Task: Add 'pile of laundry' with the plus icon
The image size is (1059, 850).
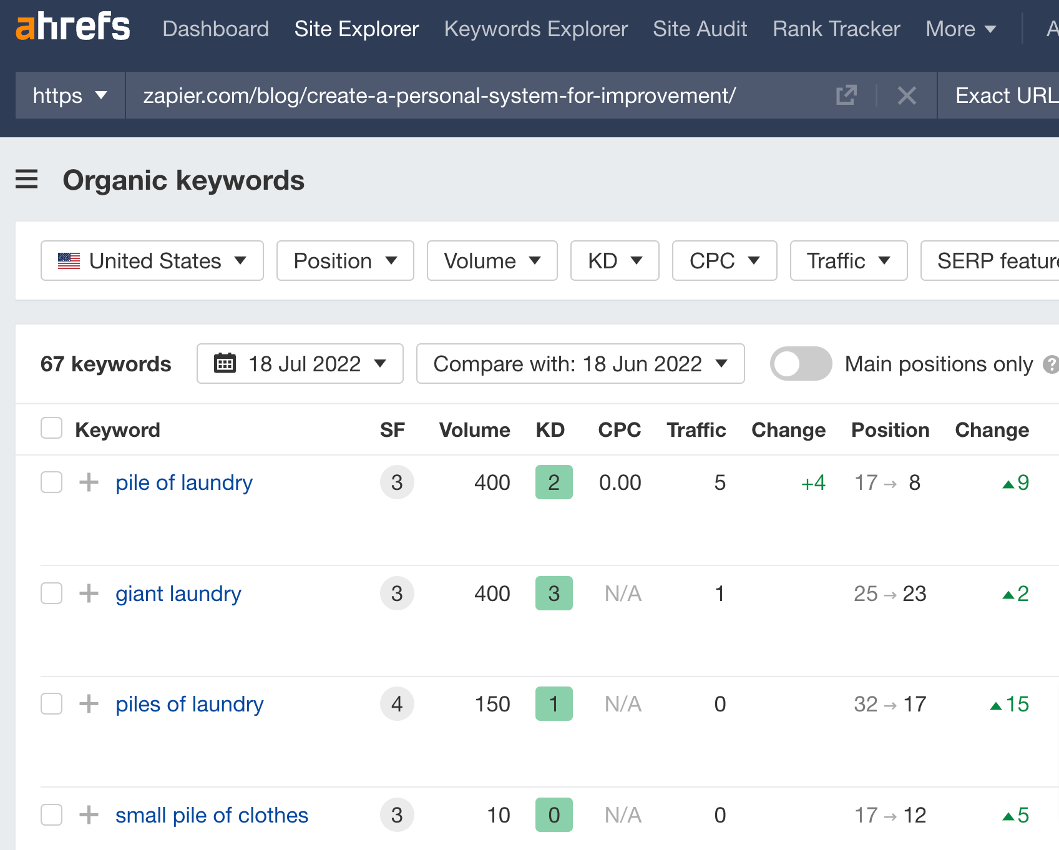Action: pos(88,482)
